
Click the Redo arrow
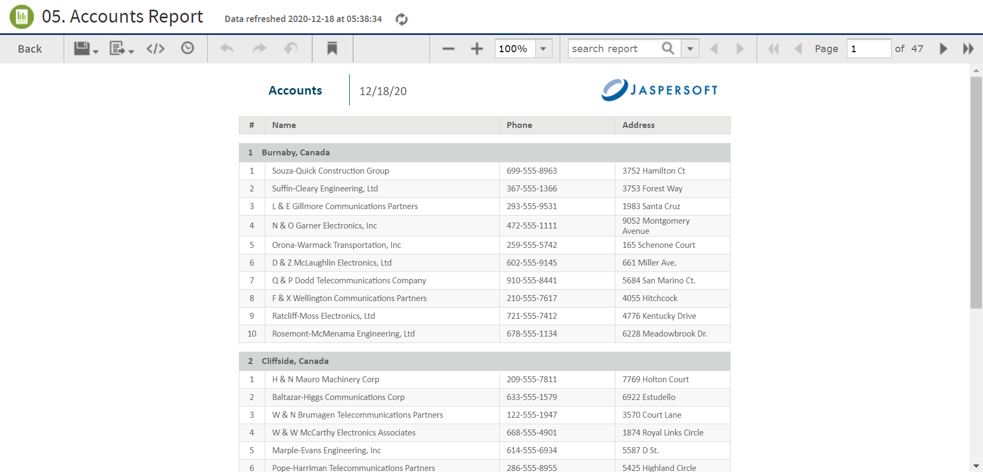click(259, 48)
